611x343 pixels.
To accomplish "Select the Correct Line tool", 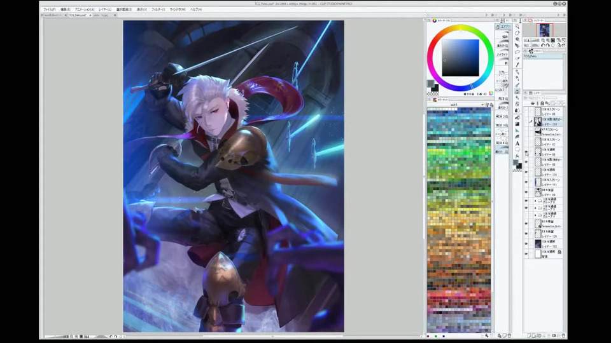I will click(x=517, y=156).
